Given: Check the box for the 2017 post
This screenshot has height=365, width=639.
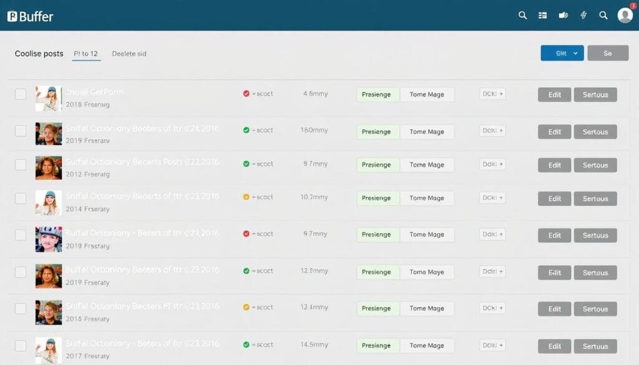Looking at the screenshot, I should [21, 346].
